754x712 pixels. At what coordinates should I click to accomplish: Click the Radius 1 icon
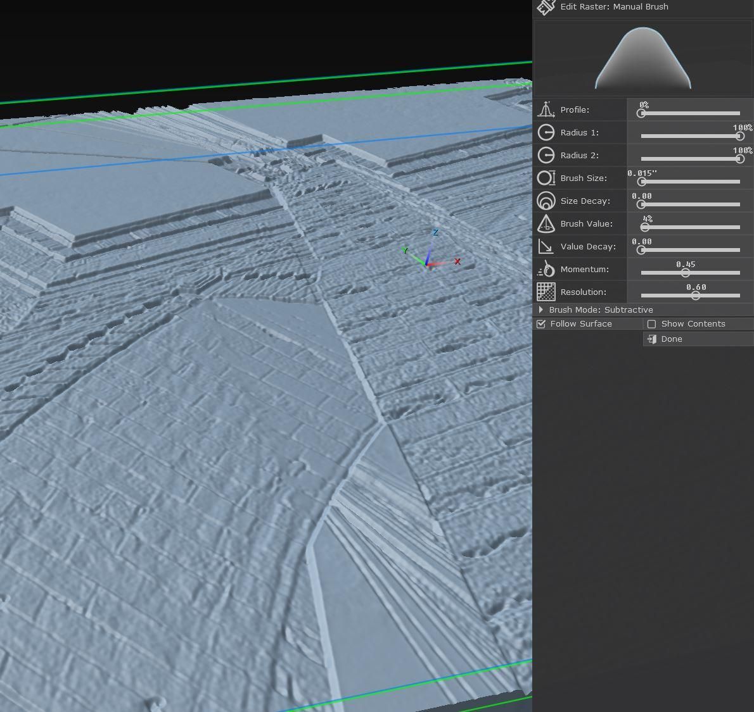(x=546, y=132)
